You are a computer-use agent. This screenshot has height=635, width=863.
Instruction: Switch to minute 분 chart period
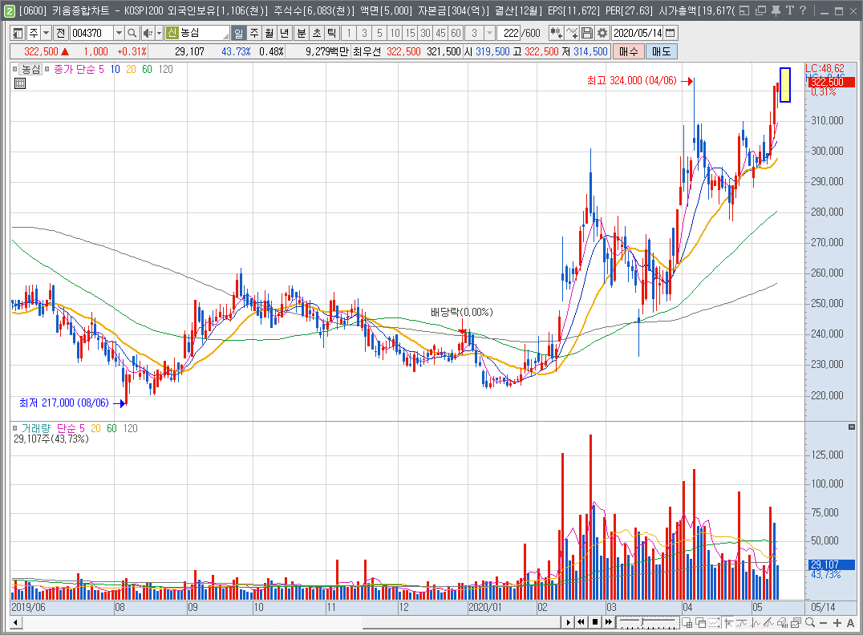tap(301, 33)
